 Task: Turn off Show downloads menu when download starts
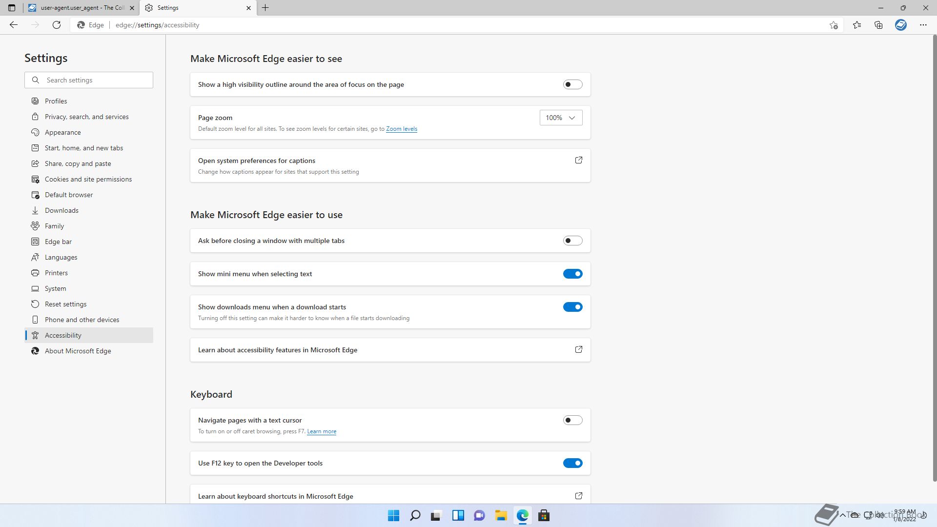[x=573, y=307]
